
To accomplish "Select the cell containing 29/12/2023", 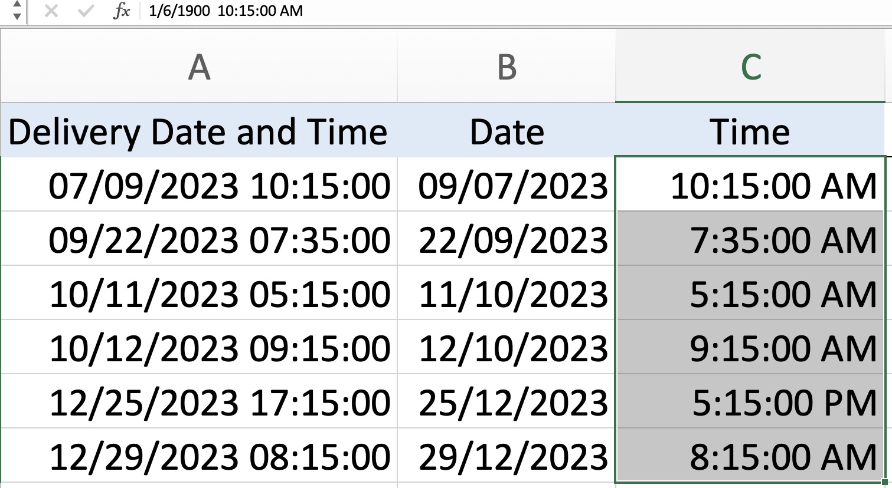I will [507, 456].
